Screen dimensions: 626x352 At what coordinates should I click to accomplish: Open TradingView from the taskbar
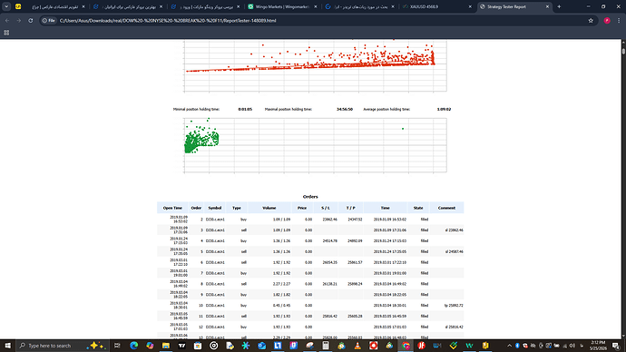pyautogui.click(x=181, y=346)
